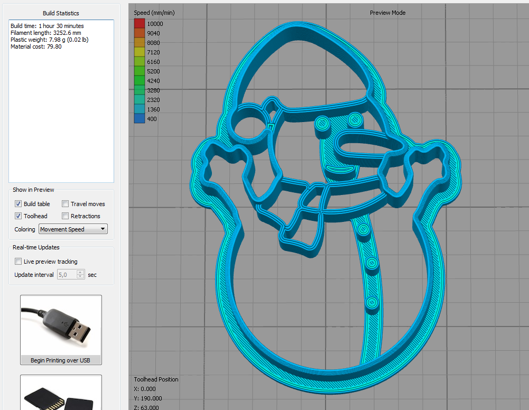Click the Y: 190.000 coordinate readout
Viewport: 529px width, 410px height.
(148, 398)
